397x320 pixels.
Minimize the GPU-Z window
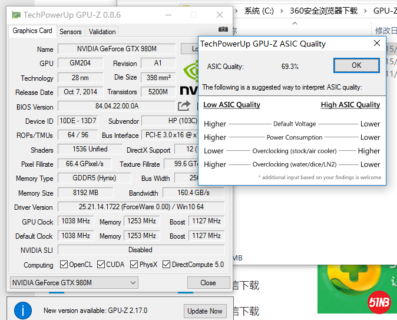coord(168,15)
